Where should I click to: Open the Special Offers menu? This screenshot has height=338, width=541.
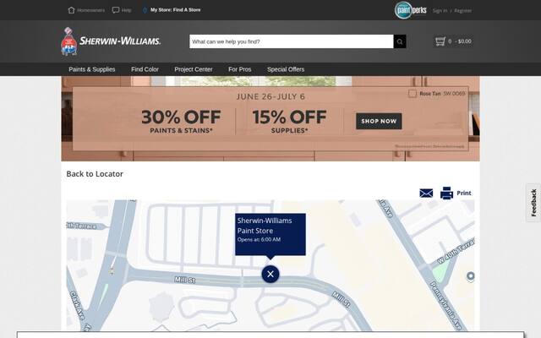point(286,69)
